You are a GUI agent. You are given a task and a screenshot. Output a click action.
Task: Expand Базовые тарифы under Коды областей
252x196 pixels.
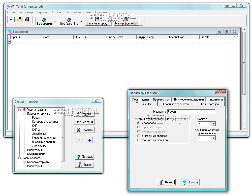coord(24,162)
